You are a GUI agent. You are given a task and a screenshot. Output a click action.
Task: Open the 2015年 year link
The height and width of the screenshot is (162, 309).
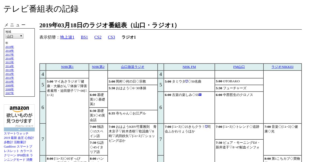[x=10, y=62]
